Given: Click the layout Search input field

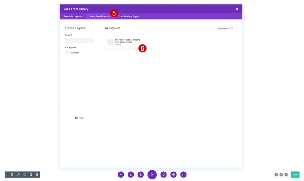Looking at the screenshot, I should coord(79,40).
